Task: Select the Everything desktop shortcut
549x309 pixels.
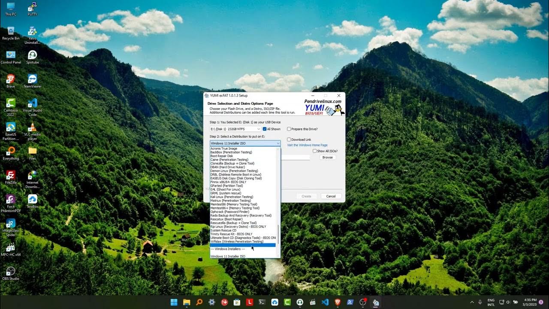Action: pos(11,153)
